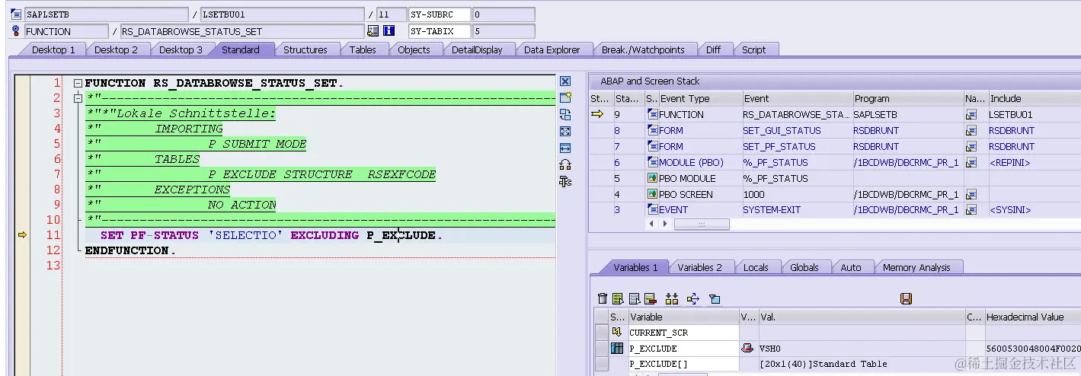Open the DetailDisplay tab
Screen dimensions: 1081x376
(x=477, y=49)
